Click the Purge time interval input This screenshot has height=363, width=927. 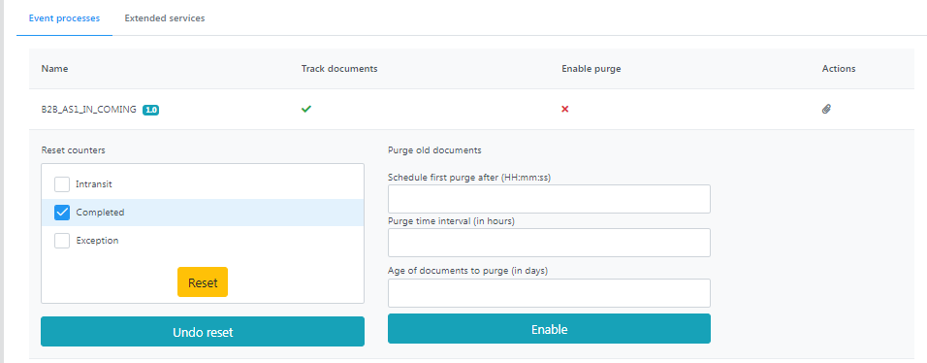(549, 243)
